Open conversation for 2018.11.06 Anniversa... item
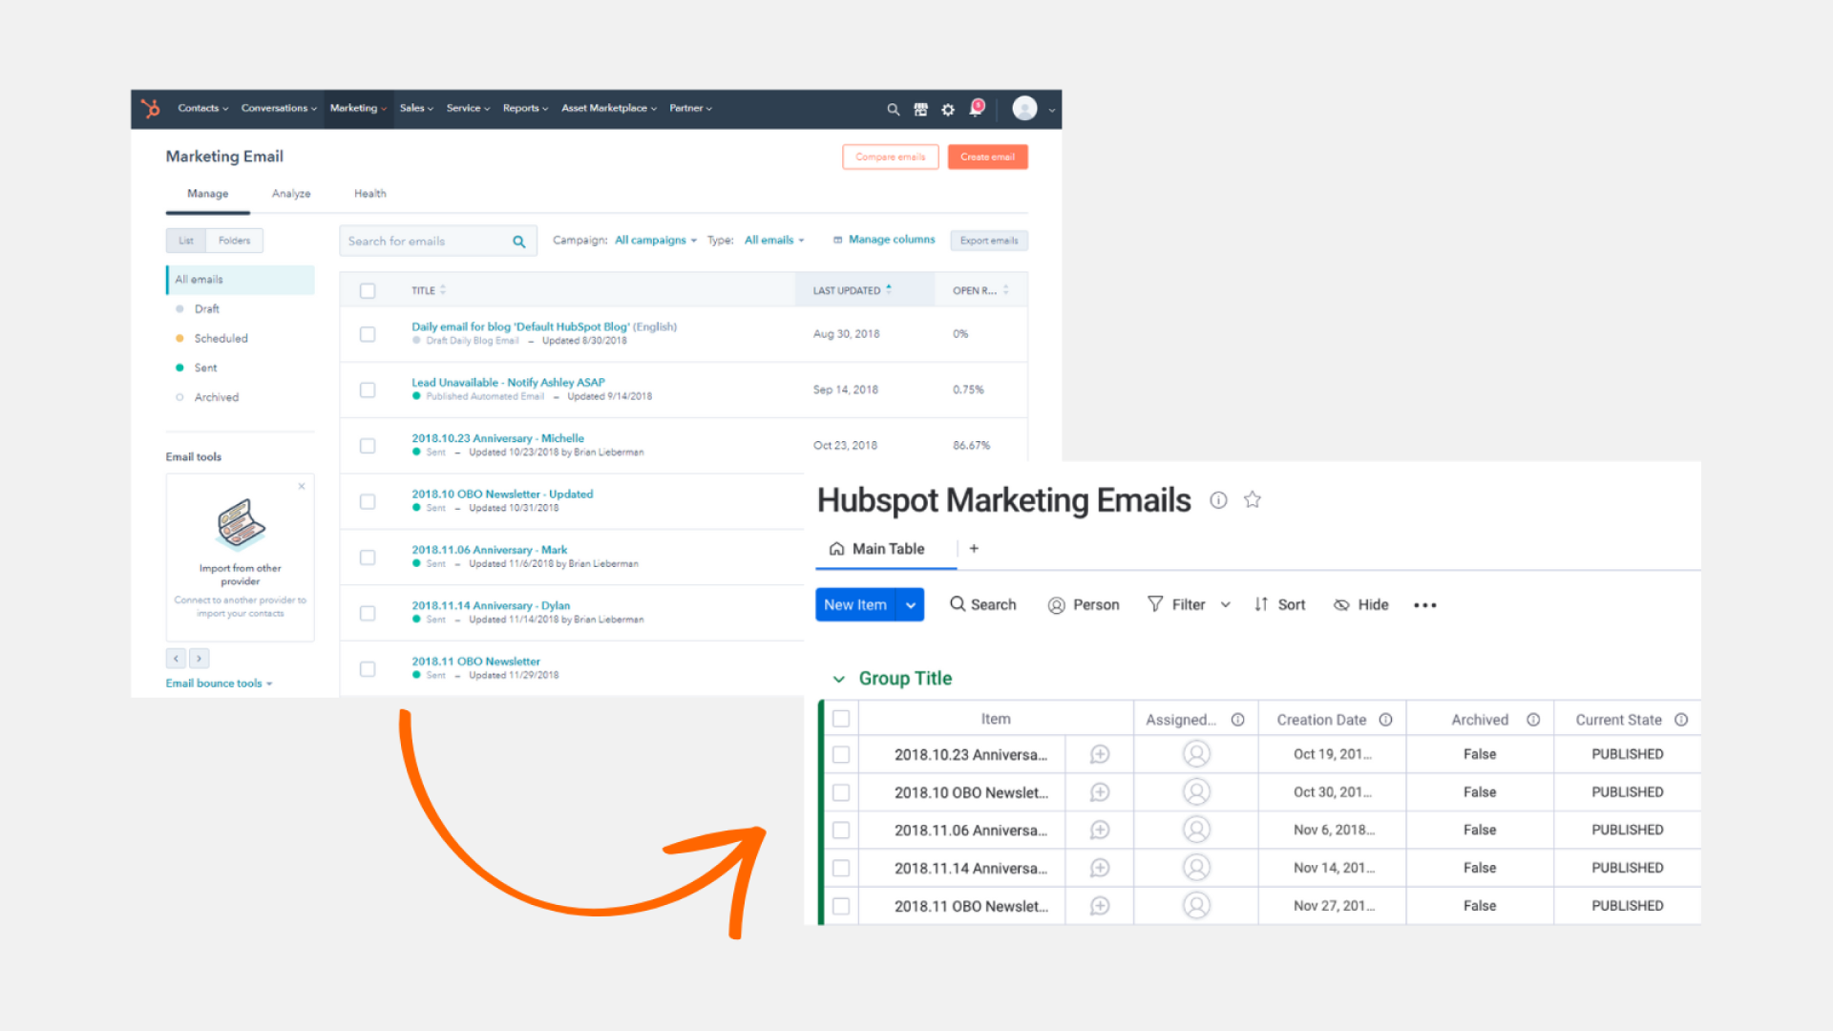This screenshot has width=1833, height=1031. (x=1100, y=831)
